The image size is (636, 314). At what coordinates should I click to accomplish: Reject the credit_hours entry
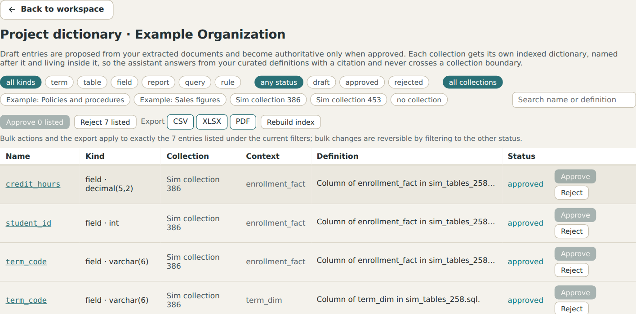(572, 193)
